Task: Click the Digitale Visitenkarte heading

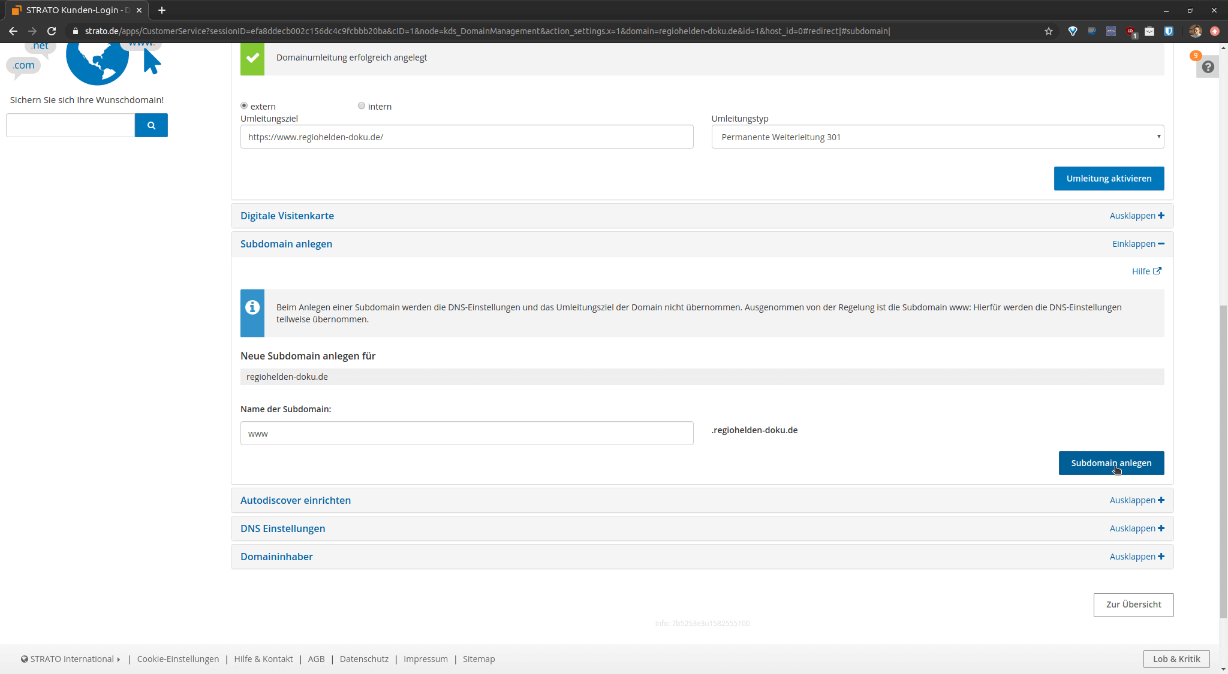Action: (287, 216)
